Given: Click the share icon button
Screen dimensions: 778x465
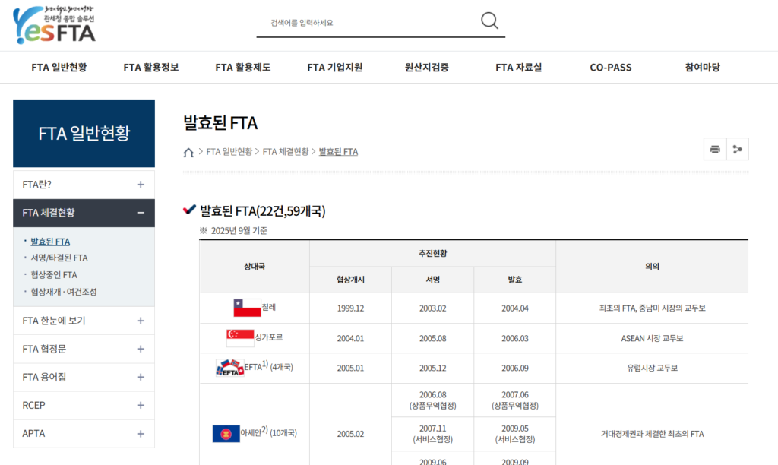Looking at the screenshot, I should coord(737,150).
